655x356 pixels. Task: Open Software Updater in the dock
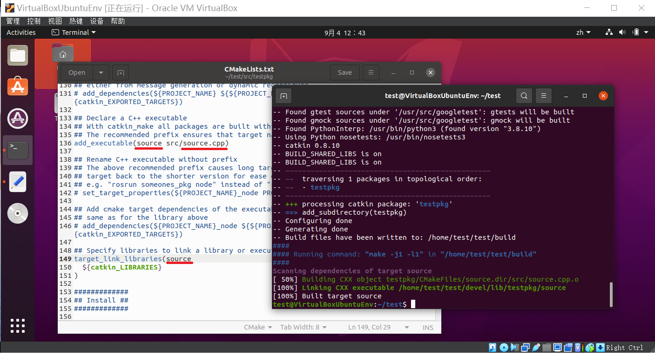pyautogui.click(x=18, y=119)
